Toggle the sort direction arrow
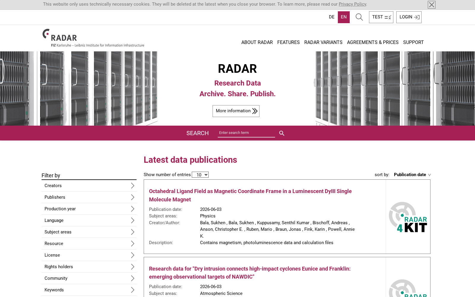Screen dimensions: 475x297 (429, 175)
